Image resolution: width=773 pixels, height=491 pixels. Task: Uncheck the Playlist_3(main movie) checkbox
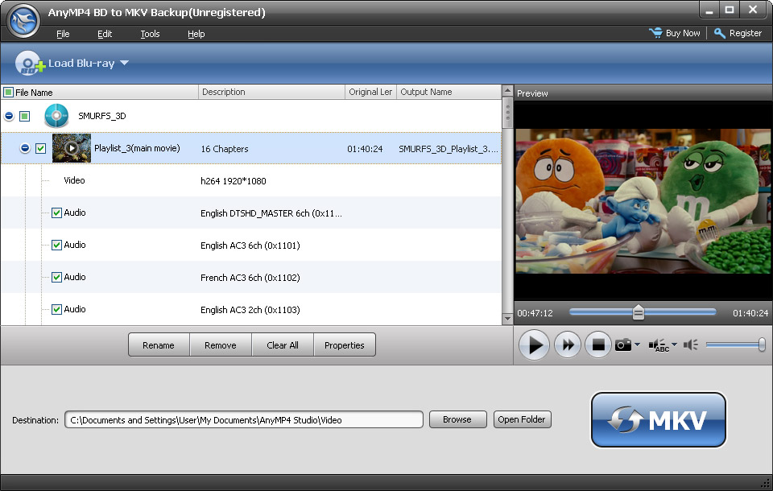41,148
